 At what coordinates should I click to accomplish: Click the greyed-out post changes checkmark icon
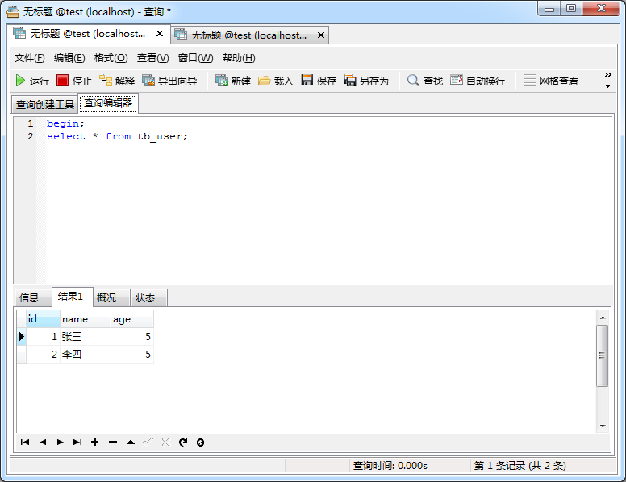coord(148,442)
